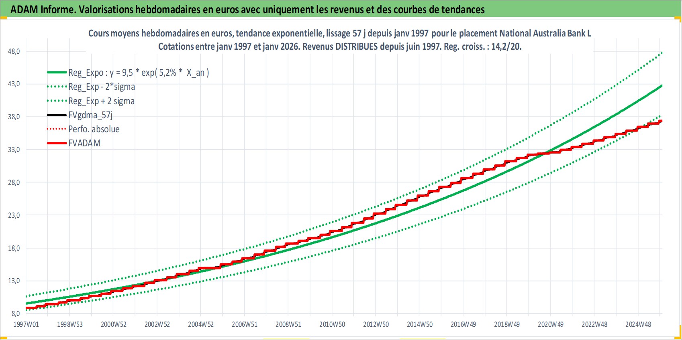The image size is (682, 340).
Task: Click the x-axis label 2006W51
Action: pos(245,324)
